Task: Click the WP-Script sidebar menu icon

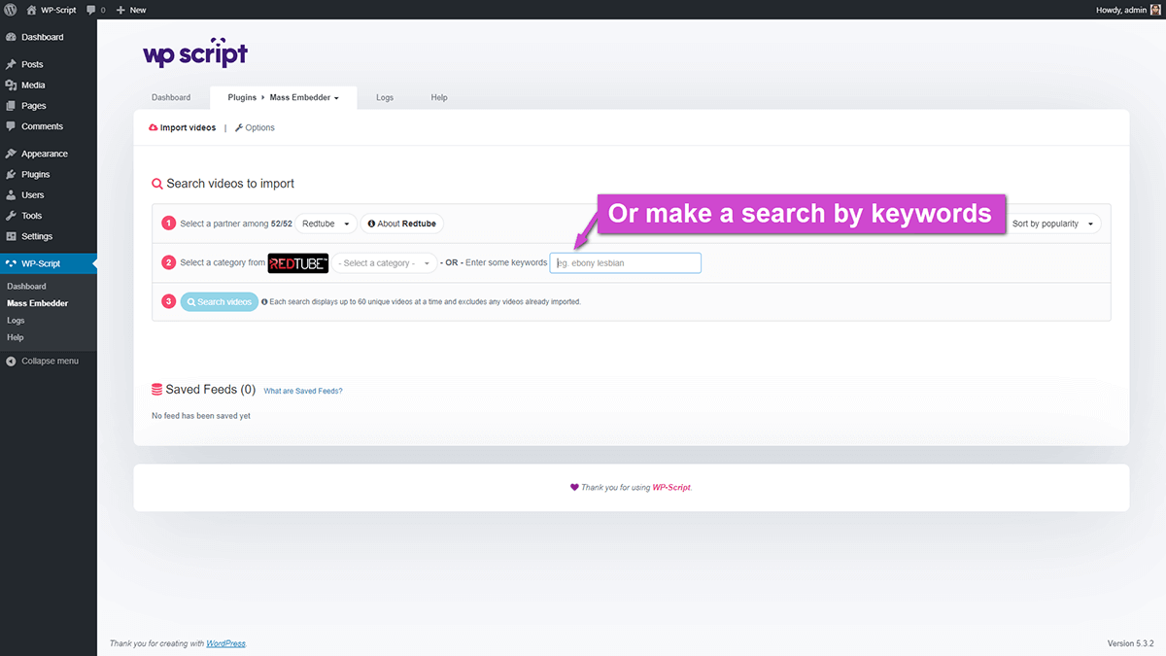Action: pyautogui.click(x=11, y=263)
